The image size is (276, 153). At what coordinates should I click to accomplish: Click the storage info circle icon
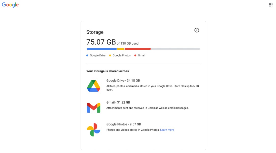tap(197, 30)
